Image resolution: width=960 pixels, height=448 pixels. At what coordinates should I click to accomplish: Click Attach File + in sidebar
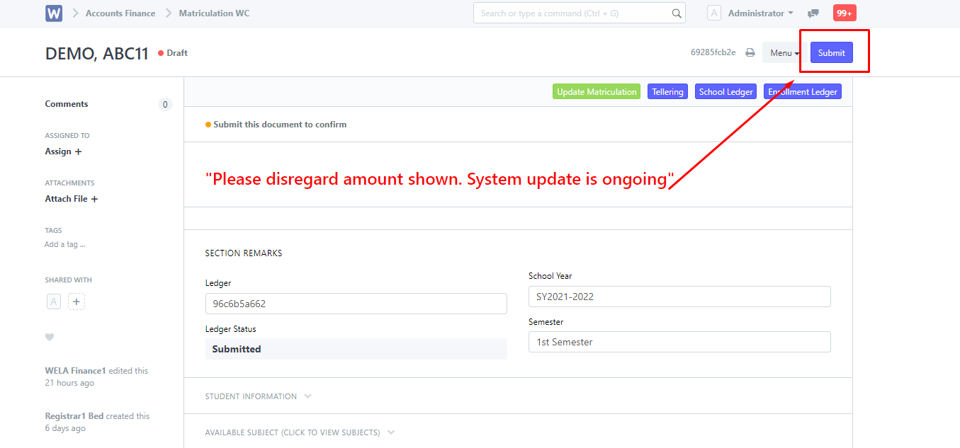(72, 199)
